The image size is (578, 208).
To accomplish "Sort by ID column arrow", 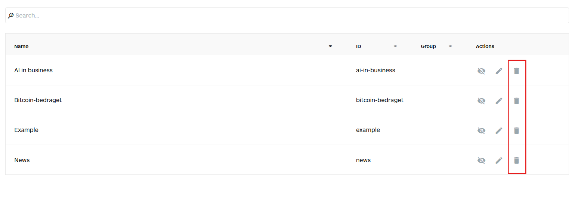I will pos(395,46).
